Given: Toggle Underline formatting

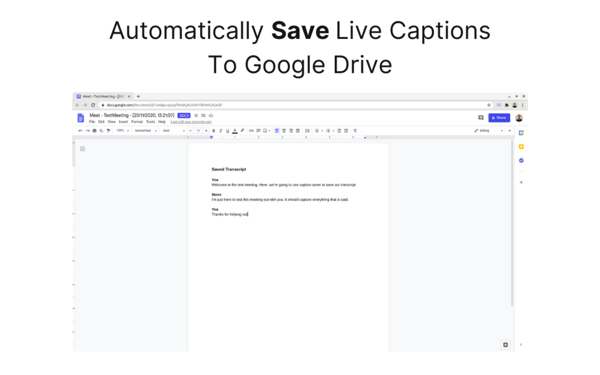Looking at the screenshot, I should click(227, 131).
